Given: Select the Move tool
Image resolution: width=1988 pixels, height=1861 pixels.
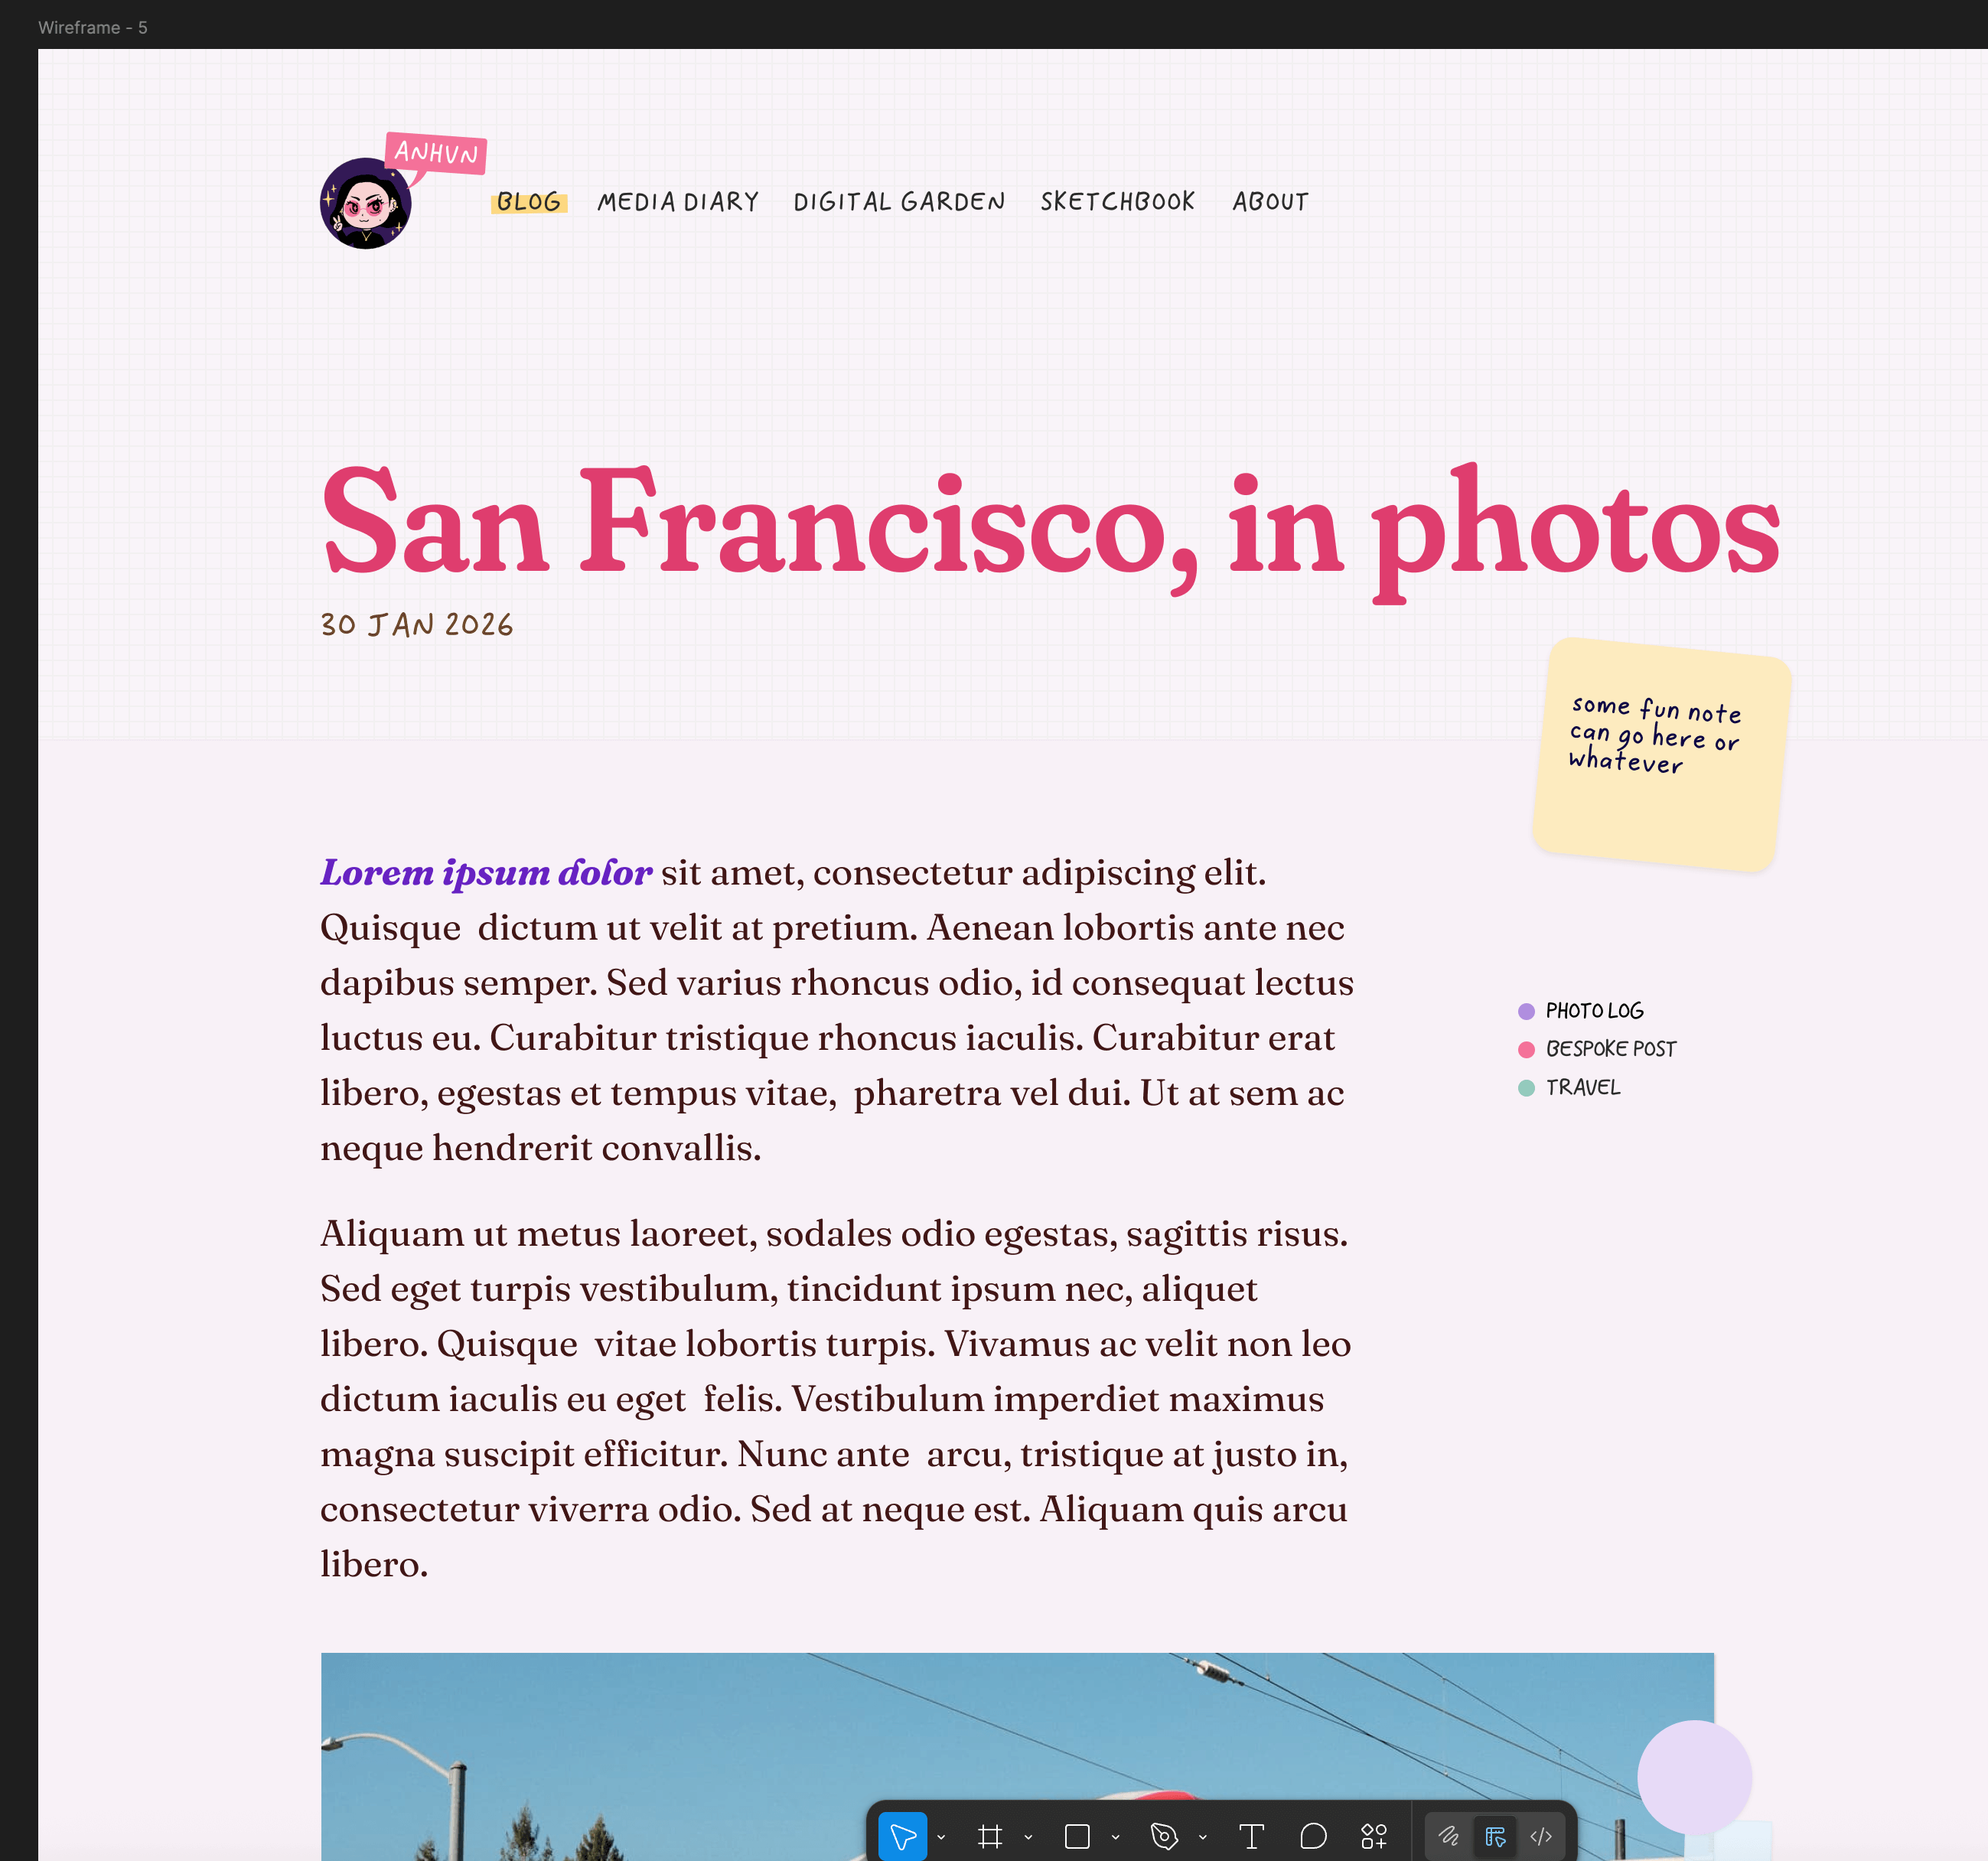Looking at the screenshot, I should [903, 1835].
